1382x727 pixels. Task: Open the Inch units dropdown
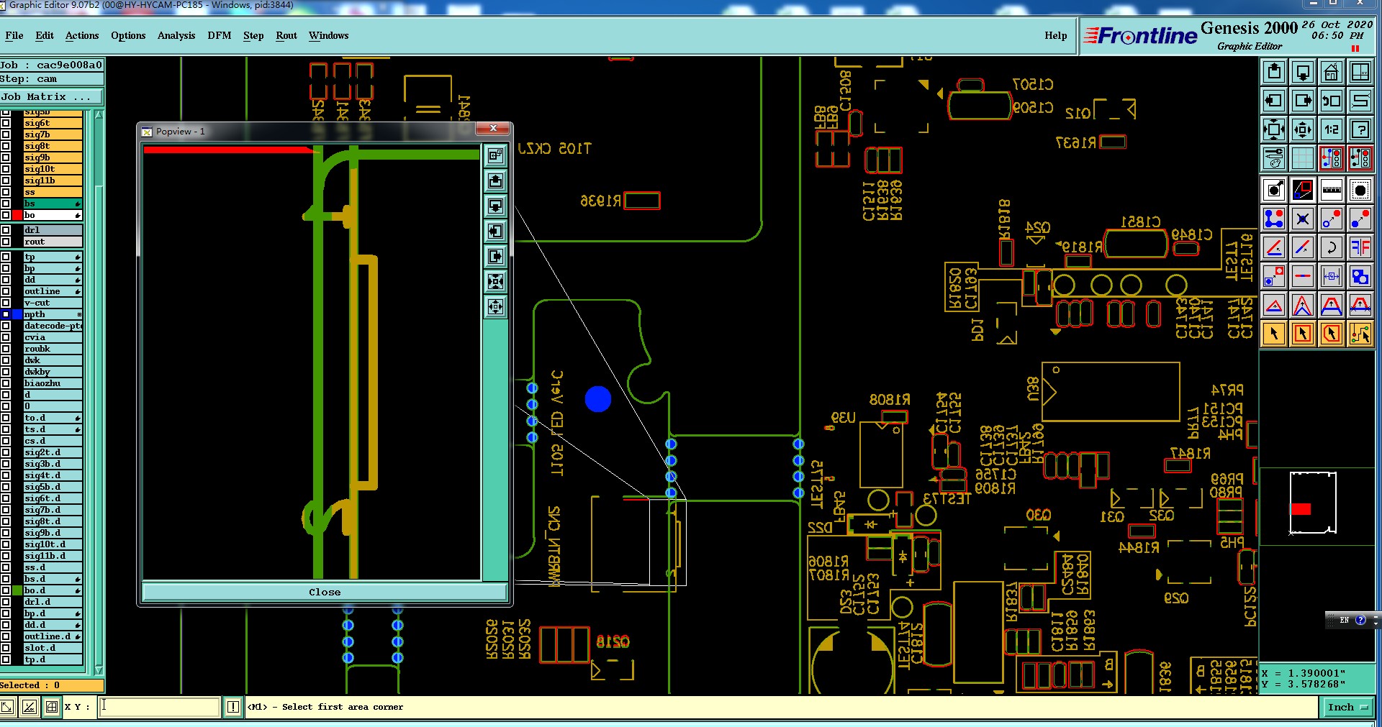pos(1348,707)
